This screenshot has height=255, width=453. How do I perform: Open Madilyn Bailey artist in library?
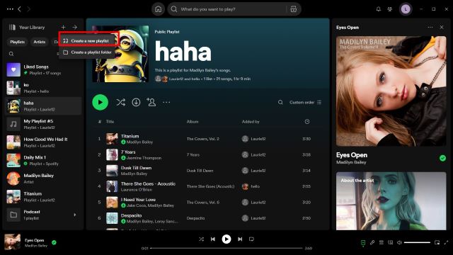click(x=43, y=178)
